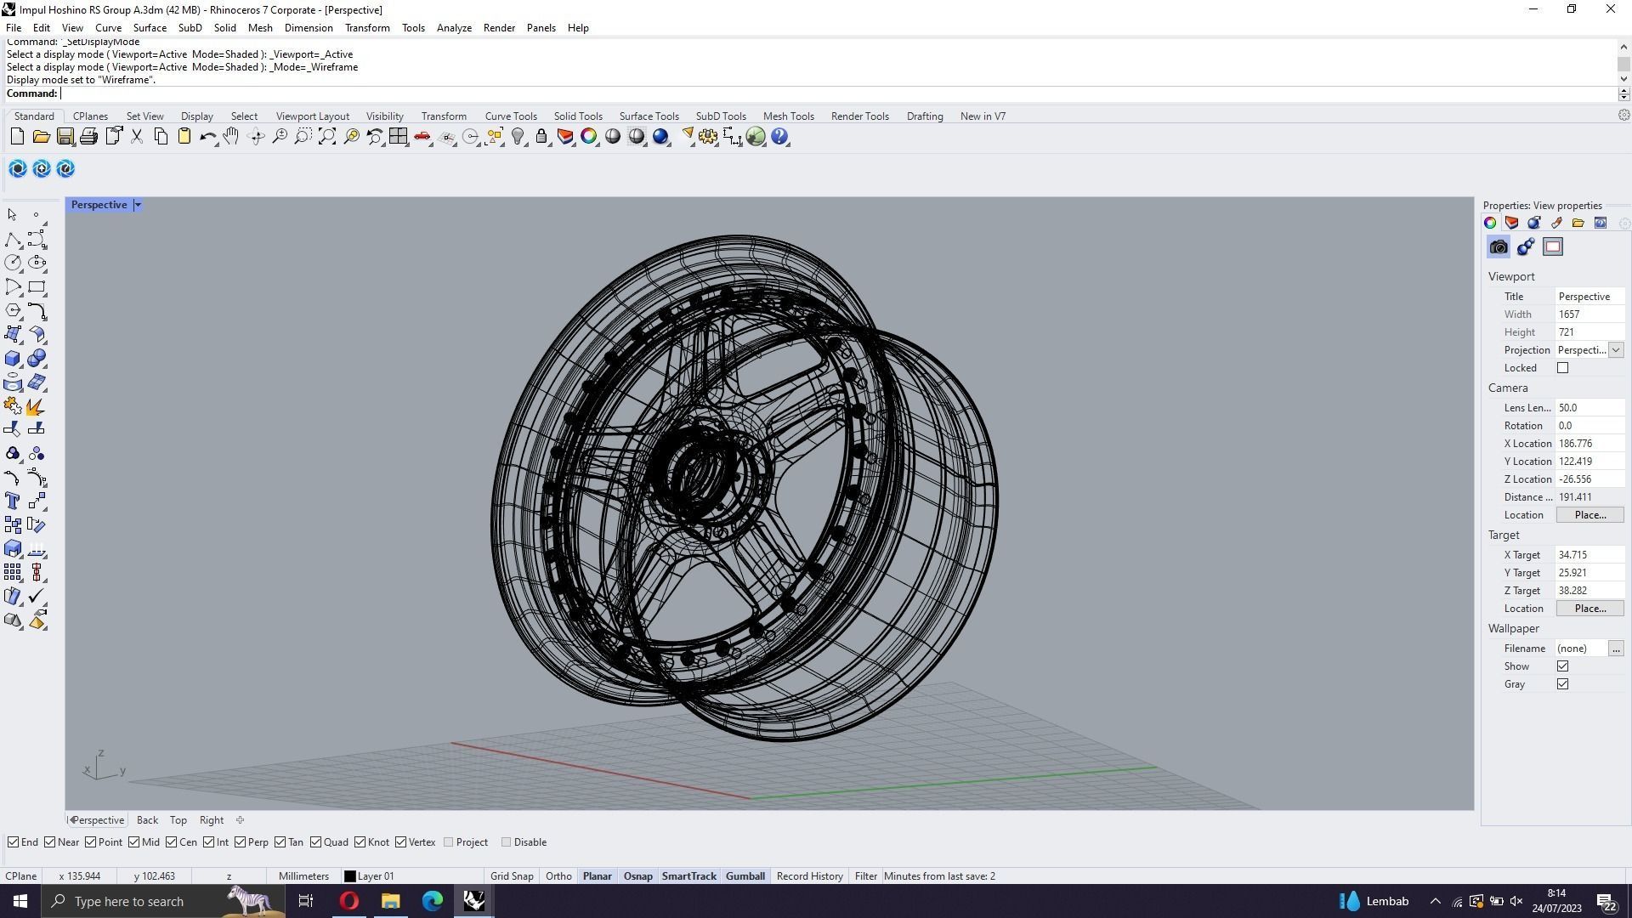Switch to the Mesh Tools tab

click(788, 116)
